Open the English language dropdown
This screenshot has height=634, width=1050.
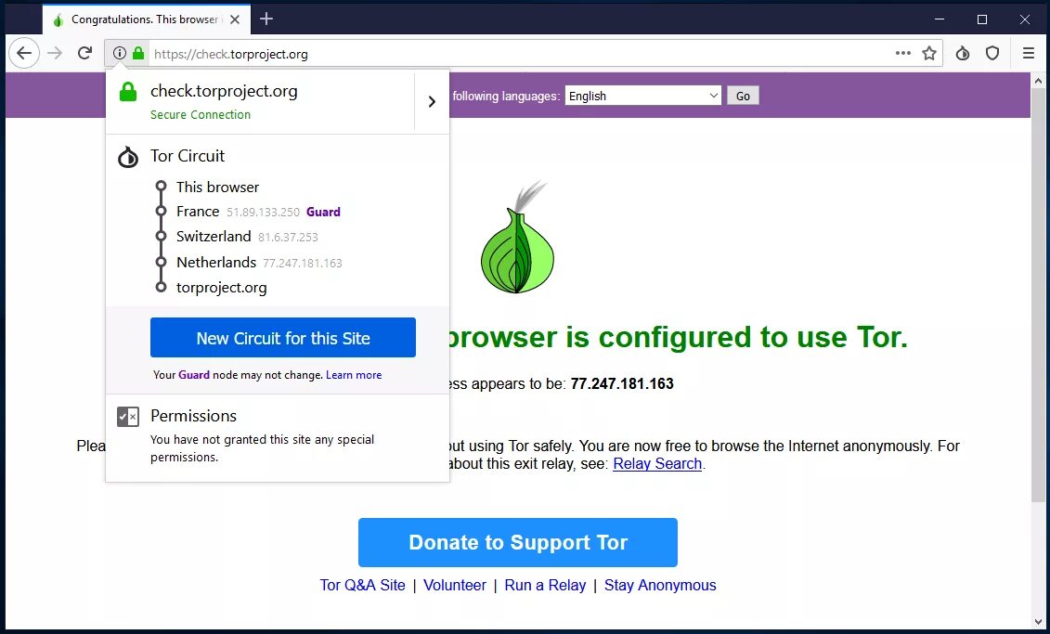[642, 96]
